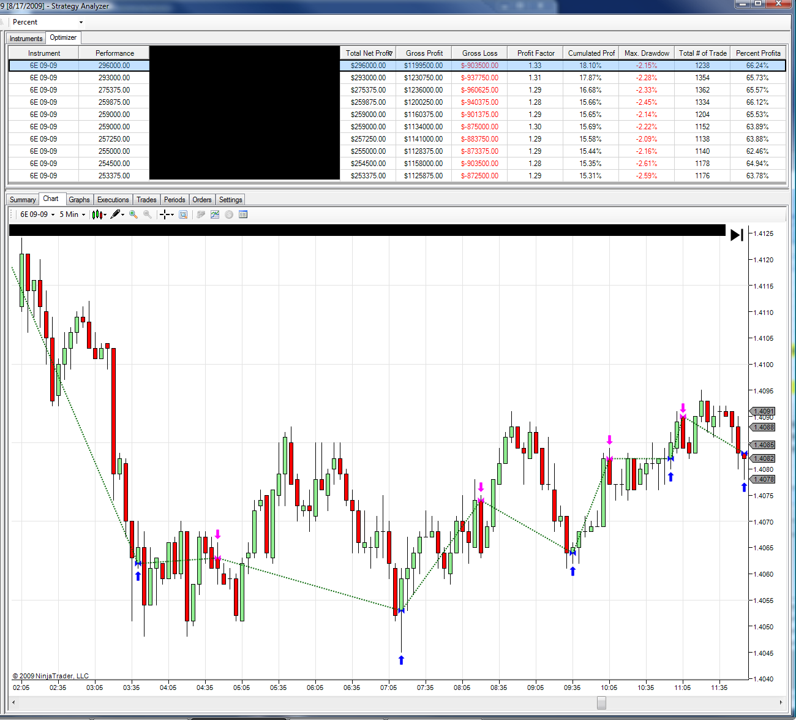The width and height of the screenshot is (796, 720).
Task: Select the Chart tab
Action: coord(51,199)
